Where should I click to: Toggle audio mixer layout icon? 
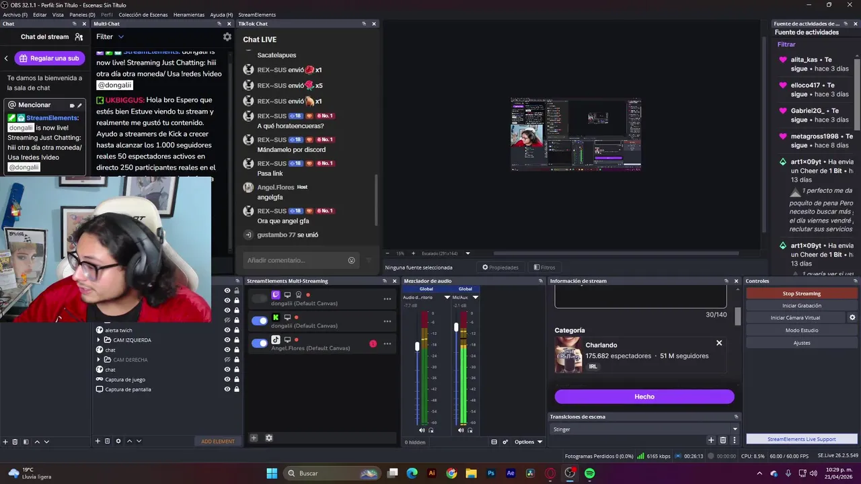tap(494, 442)
